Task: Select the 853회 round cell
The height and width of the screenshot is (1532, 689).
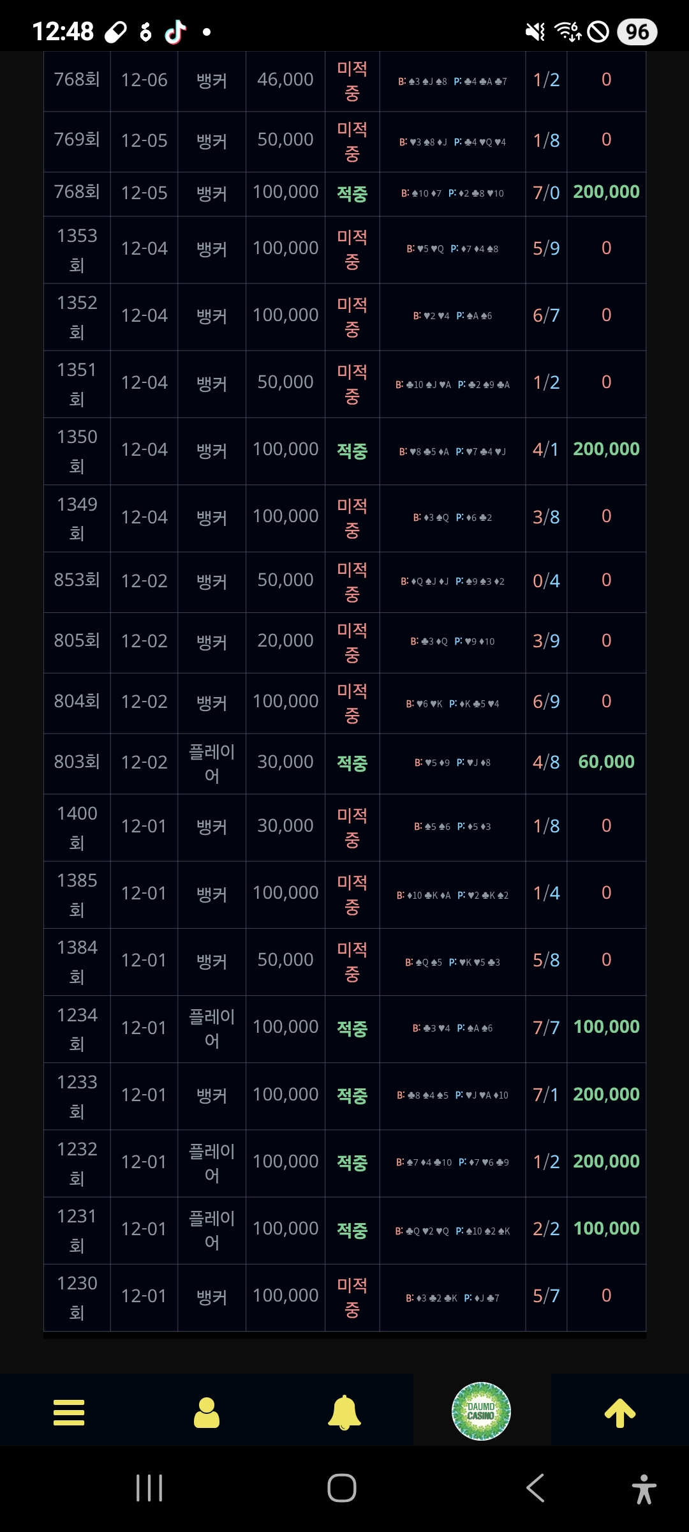Action: pyautogui.click(x=77, y=580)
